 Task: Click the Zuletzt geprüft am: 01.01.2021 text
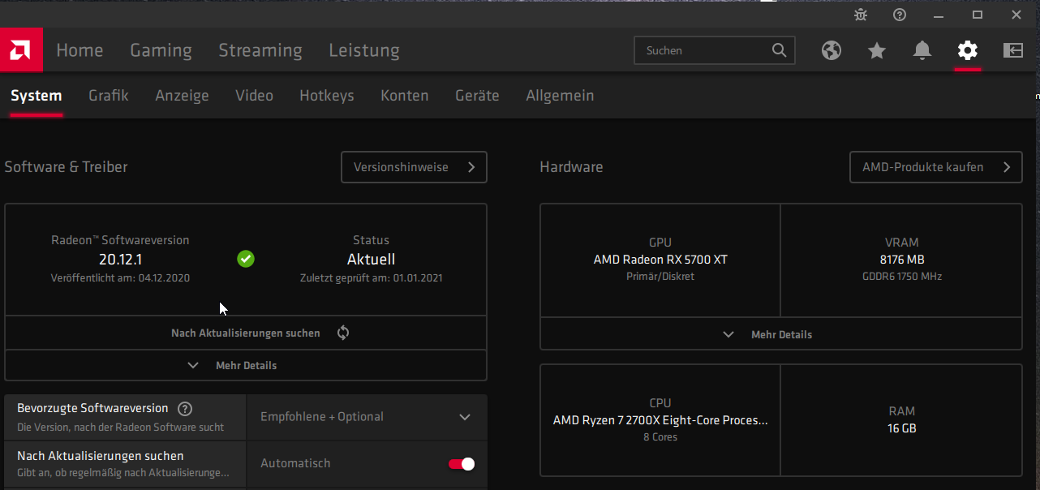click(371, 277)
